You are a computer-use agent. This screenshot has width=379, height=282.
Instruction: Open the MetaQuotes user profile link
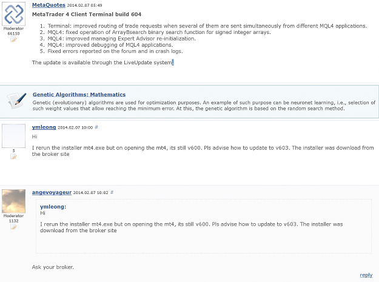click(x=49, y=5)
